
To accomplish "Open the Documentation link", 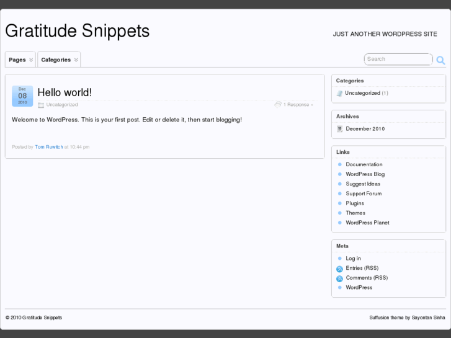I will 364,164.
